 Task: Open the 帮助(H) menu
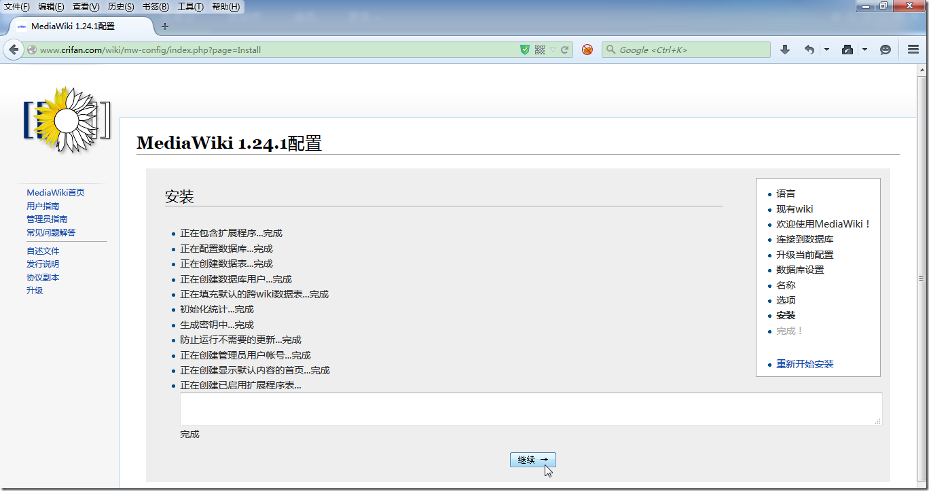point(225,7)
